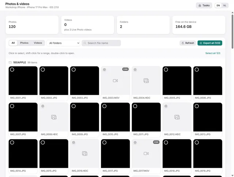Image resolution: width=234 pixels, height=177 pixels.
Task: Click the Select all 123 link
Action: click(x=213, y=53)
